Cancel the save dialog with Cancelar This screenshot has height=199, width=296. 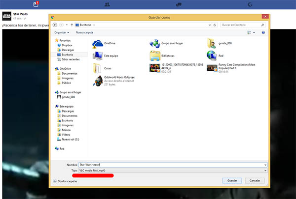point(255,180)
